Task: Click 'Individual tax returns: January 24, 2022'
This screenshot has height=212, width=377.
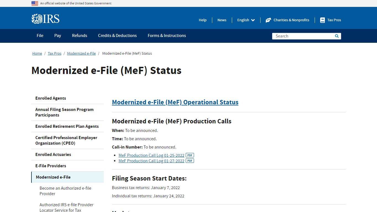Action: tap(148, 196)
